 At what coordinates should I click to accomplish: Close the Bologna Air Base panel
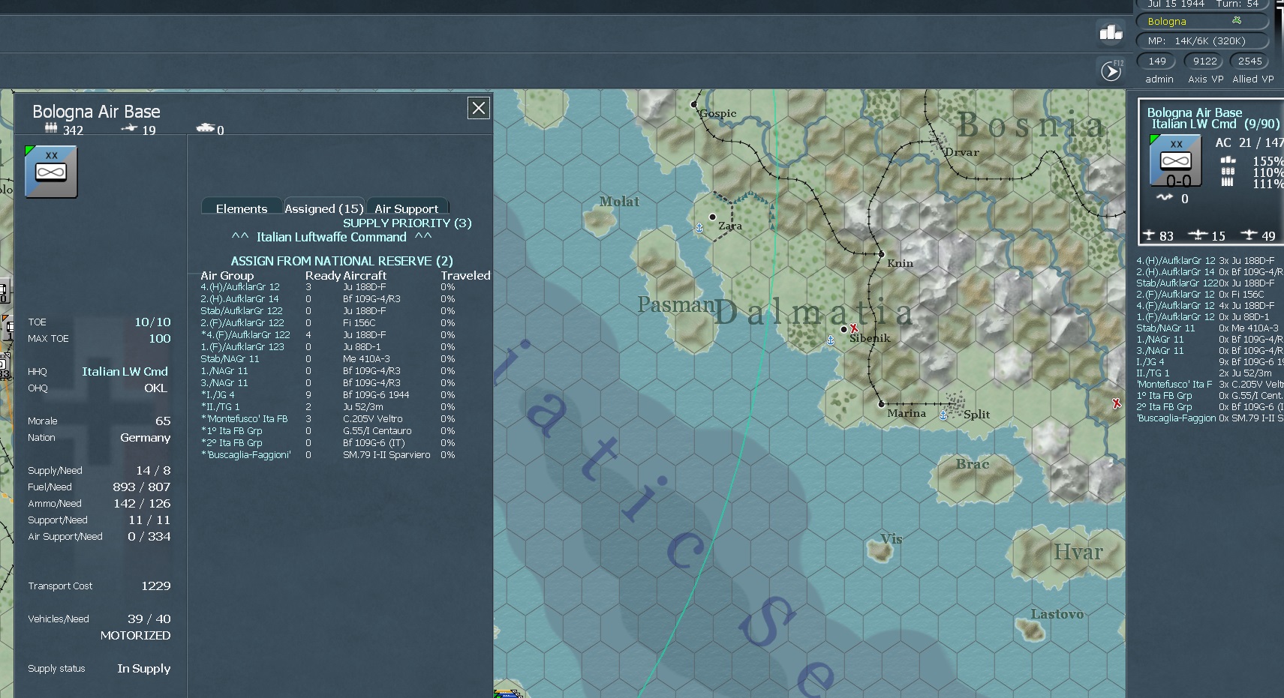479,108
